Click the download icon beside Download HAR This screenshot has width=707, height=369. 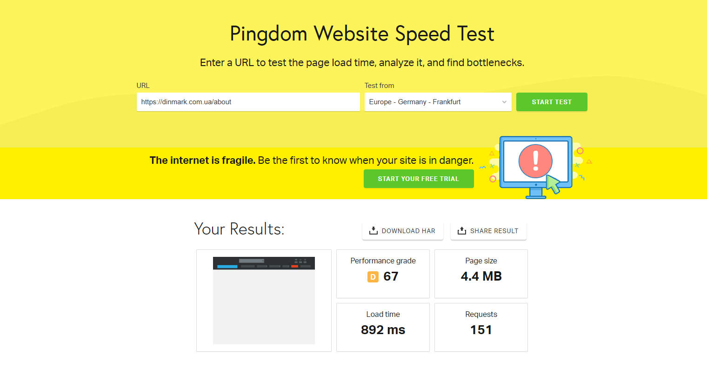coord(373,231)
